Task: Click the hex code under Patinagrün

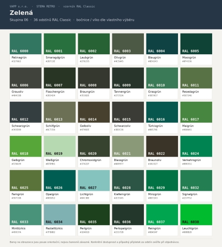Action: pos(16,61)
